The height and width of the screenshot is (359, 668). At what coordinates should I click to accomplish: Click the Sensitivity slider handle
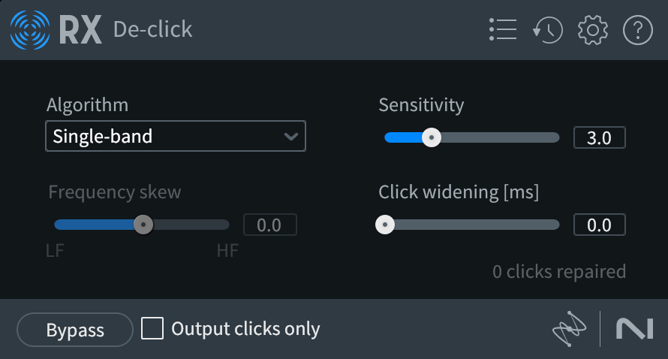tap(431, 137)
